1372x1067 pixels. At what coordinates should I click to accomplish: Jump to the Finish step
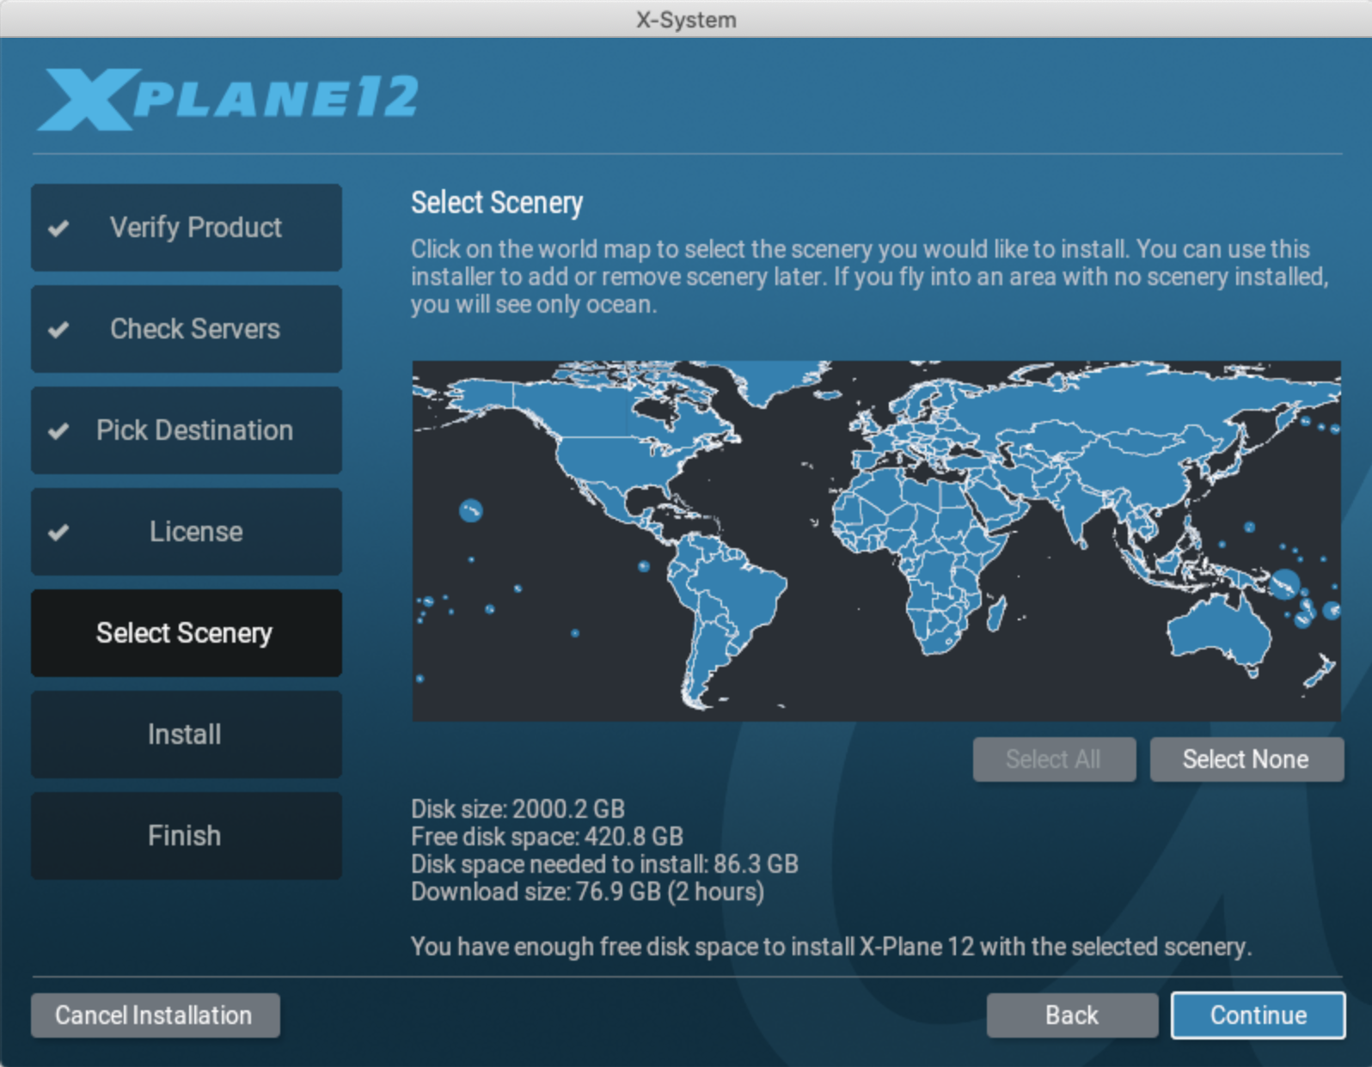tap(187, 836)
